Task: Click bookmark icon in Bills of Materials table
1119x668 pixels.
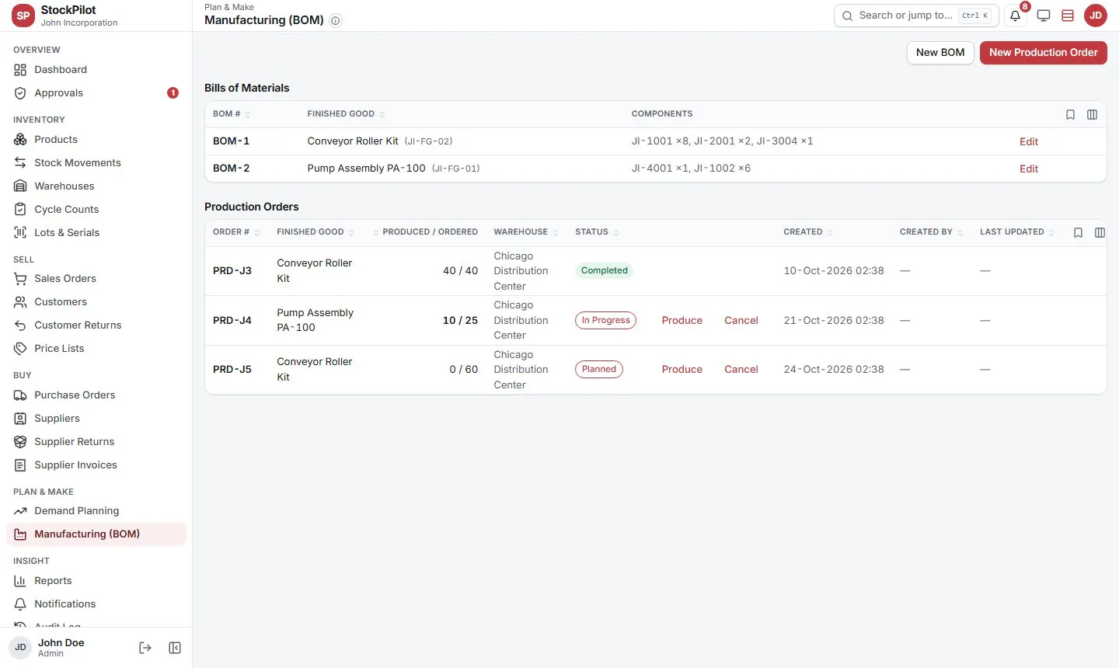Action: click(1070, 114)
